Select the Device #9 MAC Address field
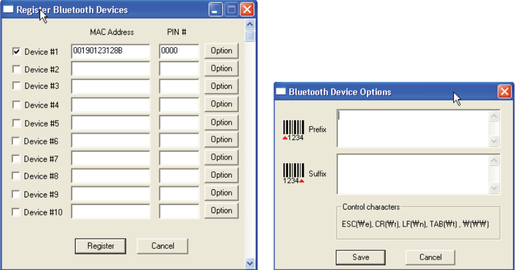Screen dimensions: 515x270 [x=111, y=193]
